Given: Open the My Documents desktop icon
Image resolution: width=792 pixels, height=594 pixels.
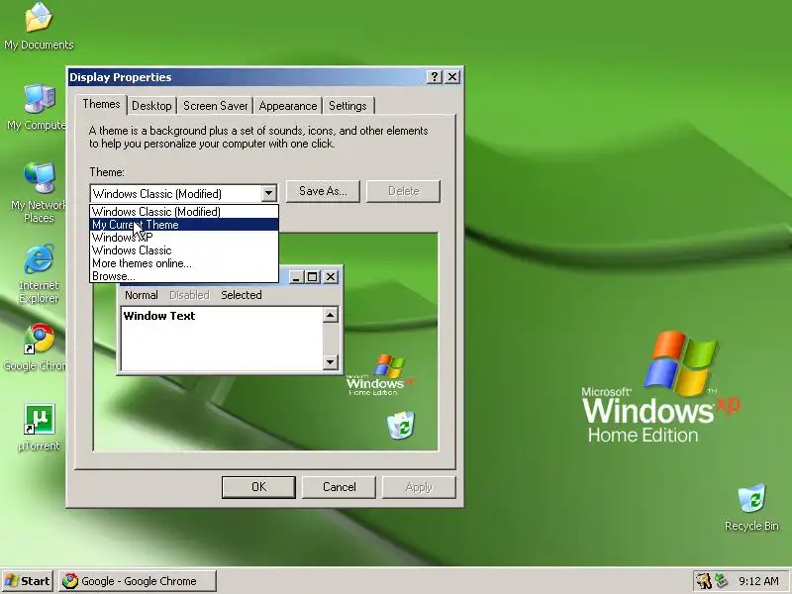Looking at the screenshot, I should point(39,27).
